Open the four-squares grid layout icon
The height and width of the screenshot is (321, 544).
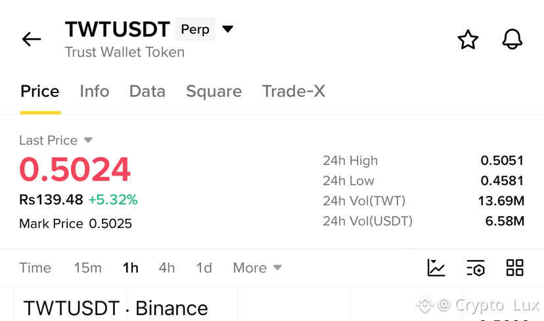pos(514,268)
